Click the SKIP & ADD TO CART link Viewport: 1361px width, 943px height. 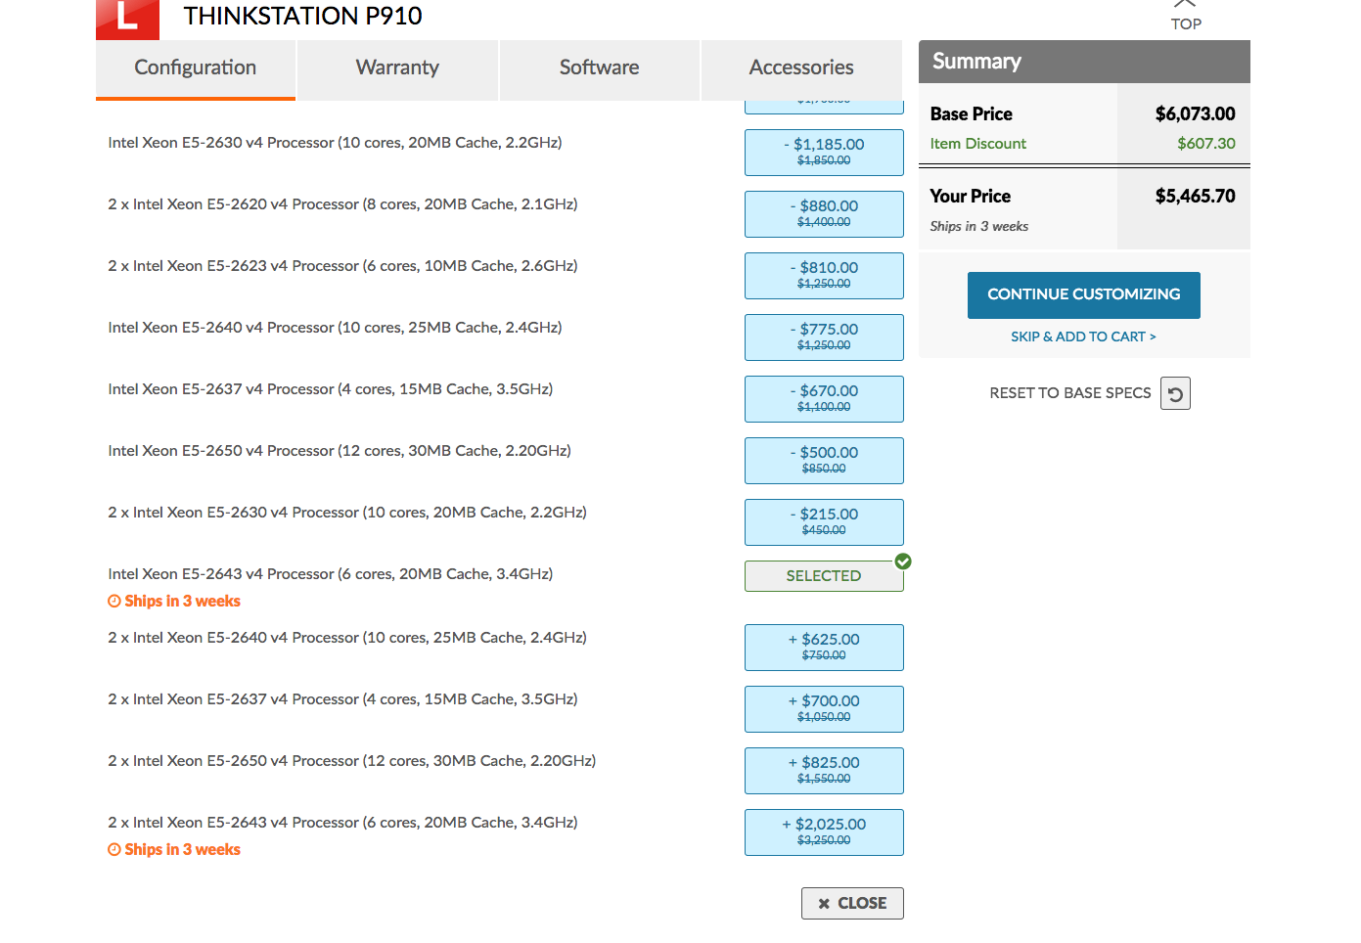click(1083, 337)
